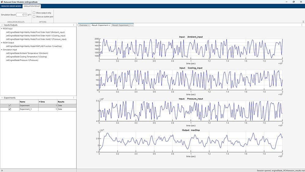Close the Result: Experiment_1 tab

[132, 25]
